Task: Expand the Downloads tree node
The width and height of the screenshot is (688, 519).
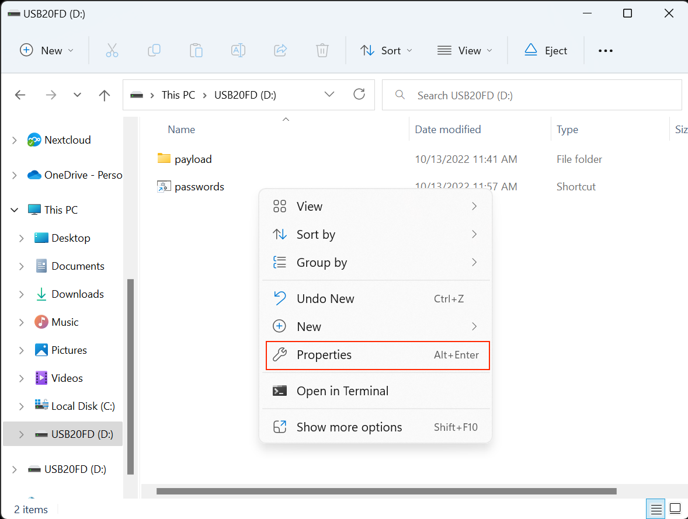Action: [22, 294]
